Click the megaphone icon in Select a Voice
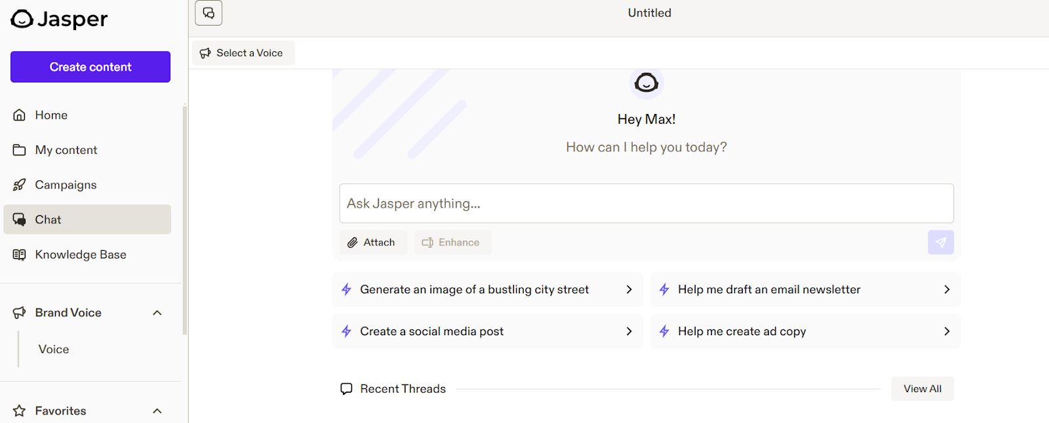This screenshot has width=1049, height=423. point(205,53)
